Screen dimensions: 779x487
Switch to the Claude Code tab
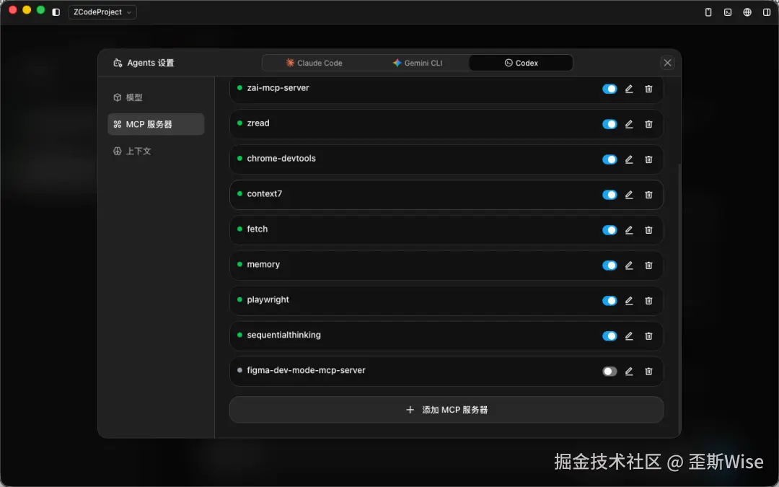314,63
